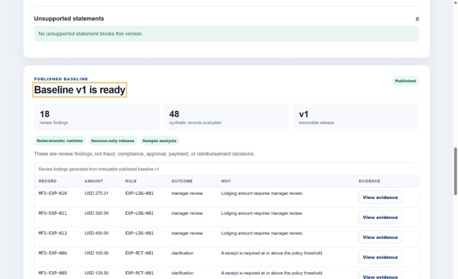The image size is (458, 279).
Task: Click the RULE column header
Action: tap(131, 181)
